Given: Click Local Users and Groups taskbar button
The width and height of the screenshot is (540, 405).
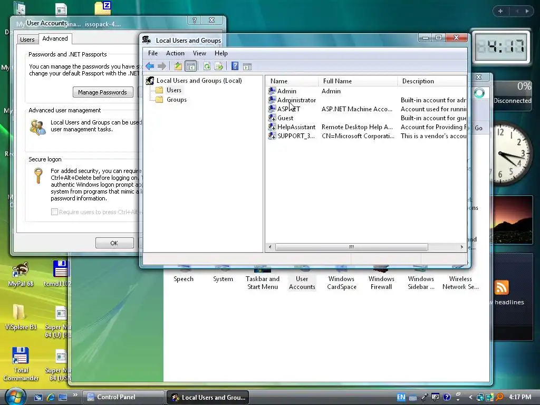Looking at the screenshot, I should coord(208,397).
